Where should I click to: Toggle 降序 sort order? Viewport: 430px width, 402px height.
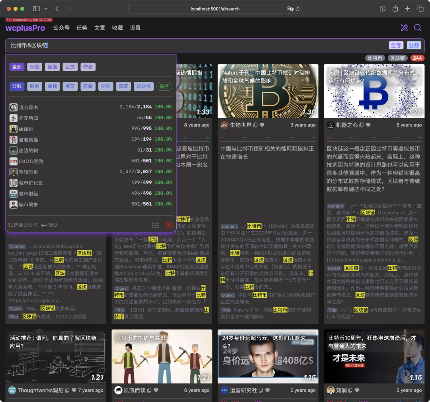point(164,86)
